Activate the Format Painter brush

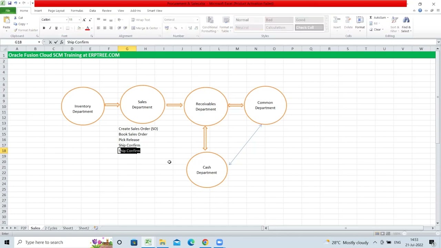[x=15, y=30]
